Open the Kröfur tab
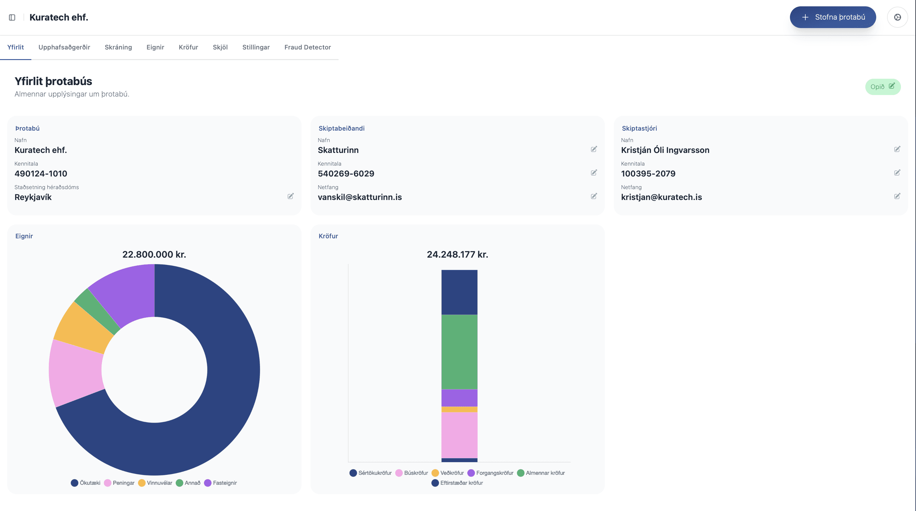 click(188, 47)
